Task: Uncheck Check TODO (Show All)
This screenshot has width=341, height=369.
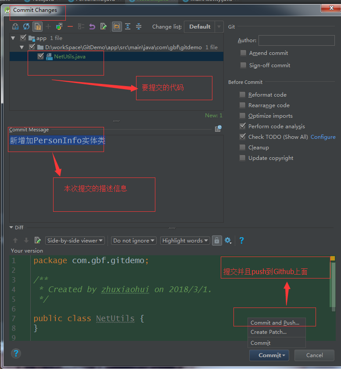Action: 242,137
